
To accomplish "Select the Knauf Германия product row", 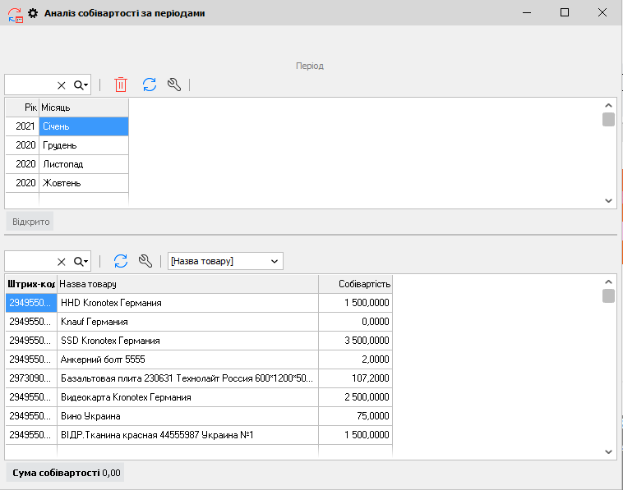I will point(187,322).
